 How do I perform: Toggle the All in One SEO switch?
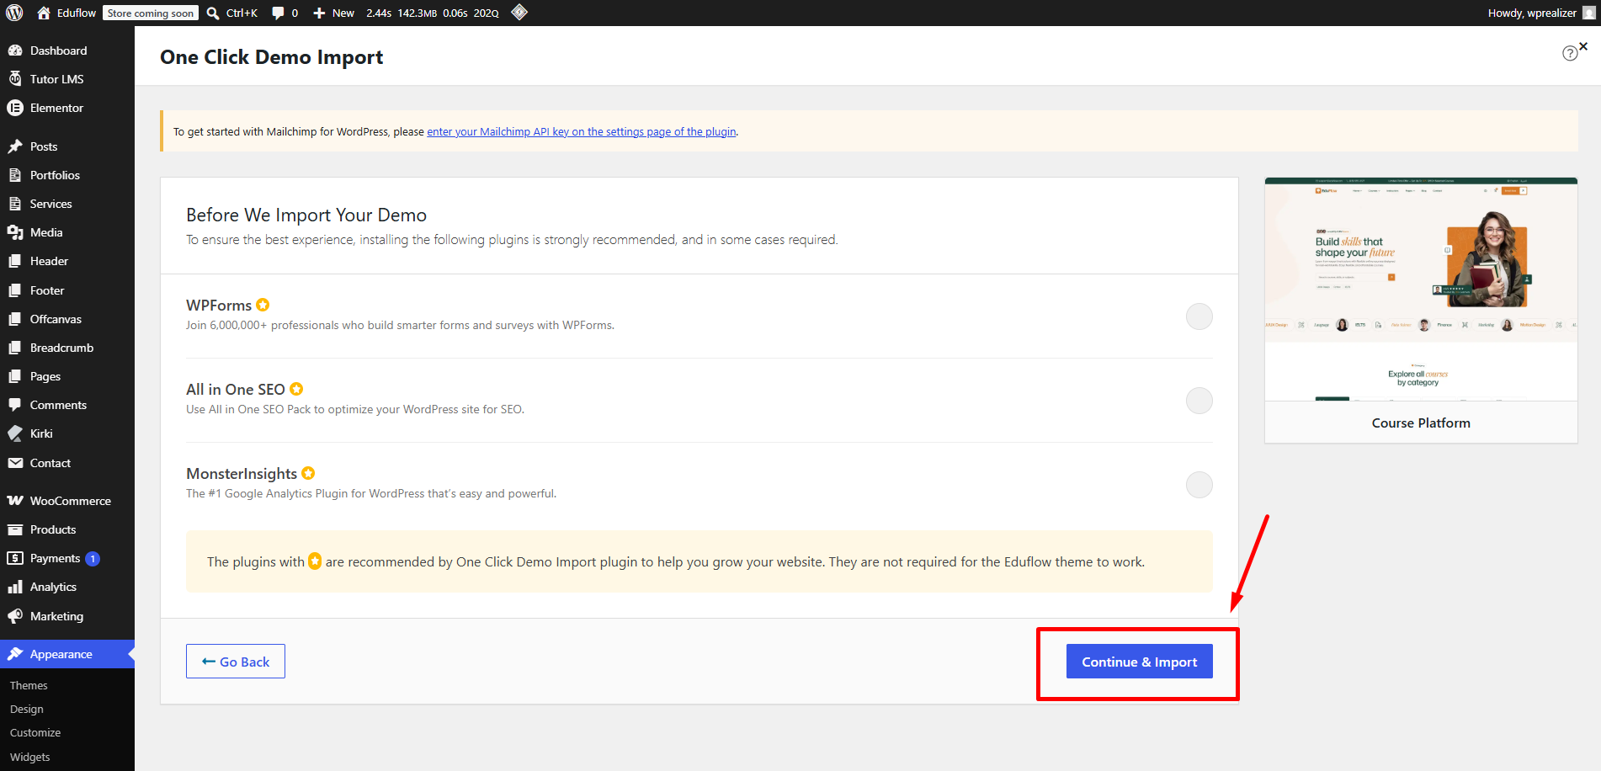pos(1199,401)
